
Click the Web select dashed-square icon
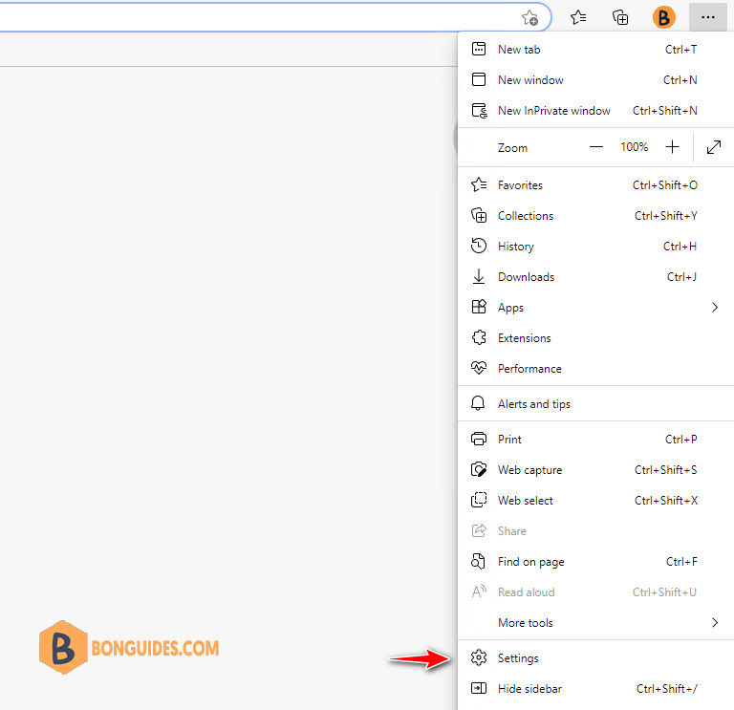[479, 501]
